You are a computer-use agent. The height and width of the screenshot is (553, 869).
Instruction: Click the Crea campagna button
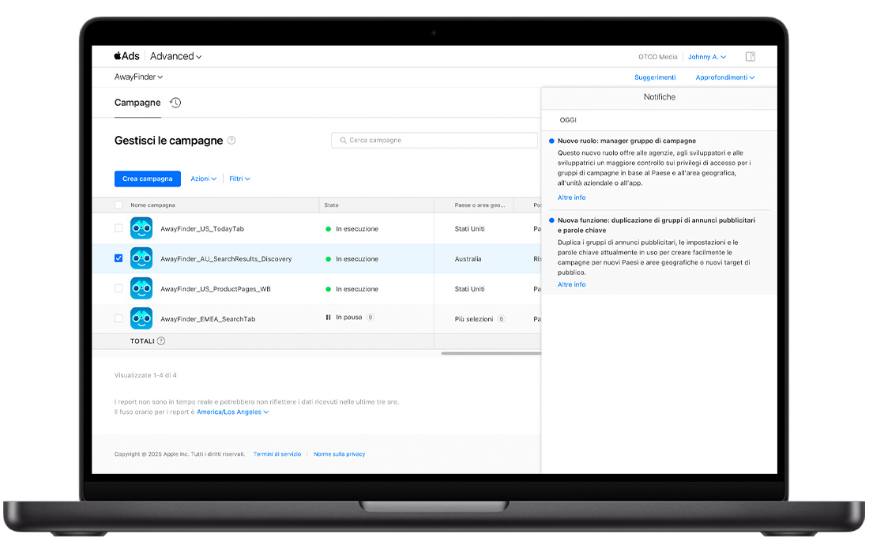[x=148, y=179]
